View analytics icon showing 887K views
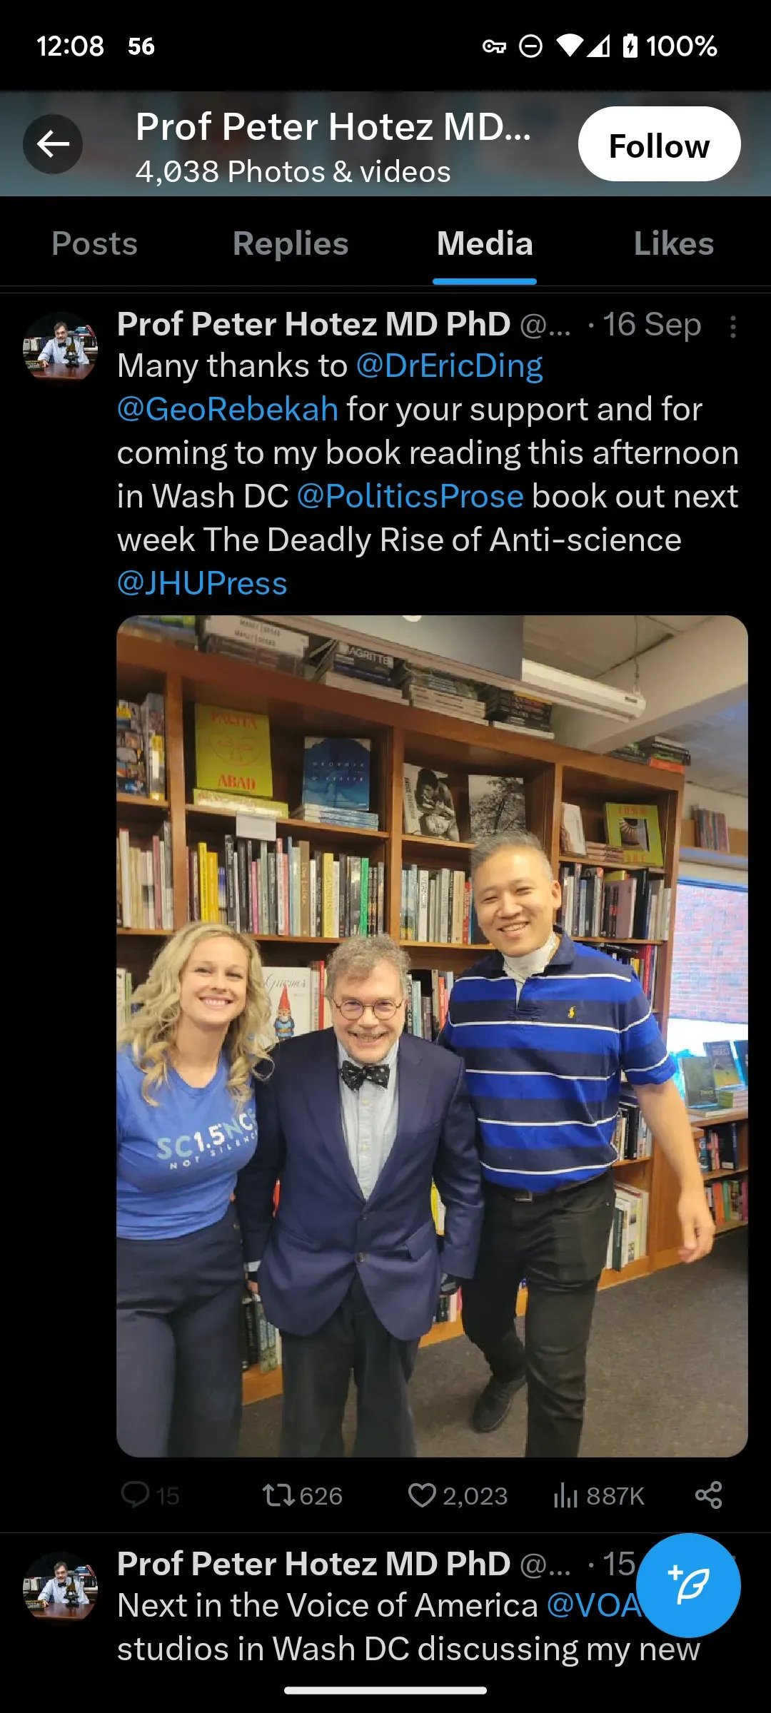The width and height of the screenshot is (771, 1713). (x=565, y=1495)
